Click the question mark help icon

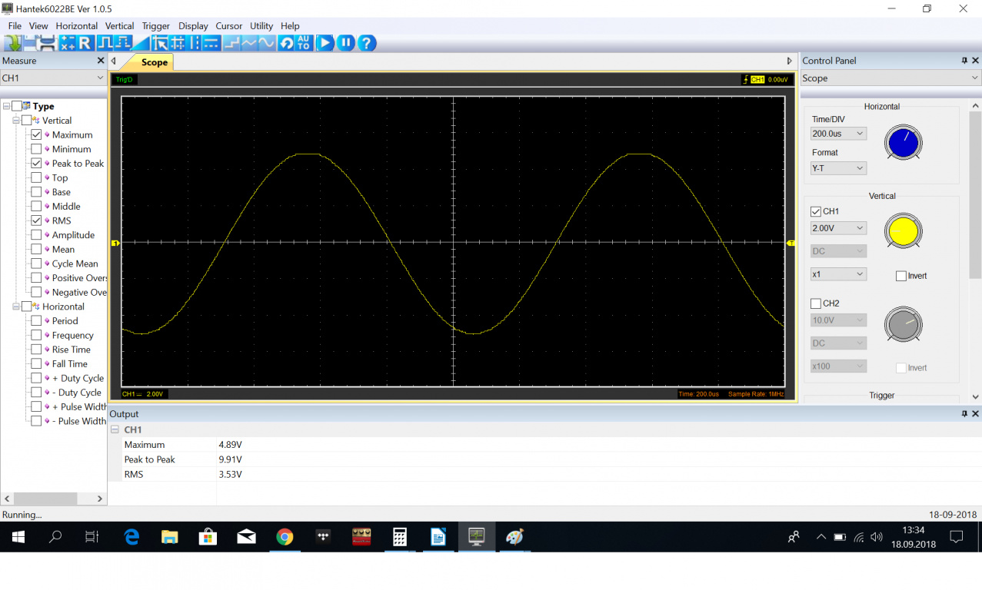pos(367,43)
